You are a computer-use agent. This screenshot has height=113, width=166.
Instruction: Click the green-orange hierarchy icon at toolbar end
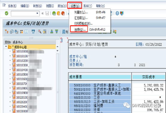click(x=114, y=31)
